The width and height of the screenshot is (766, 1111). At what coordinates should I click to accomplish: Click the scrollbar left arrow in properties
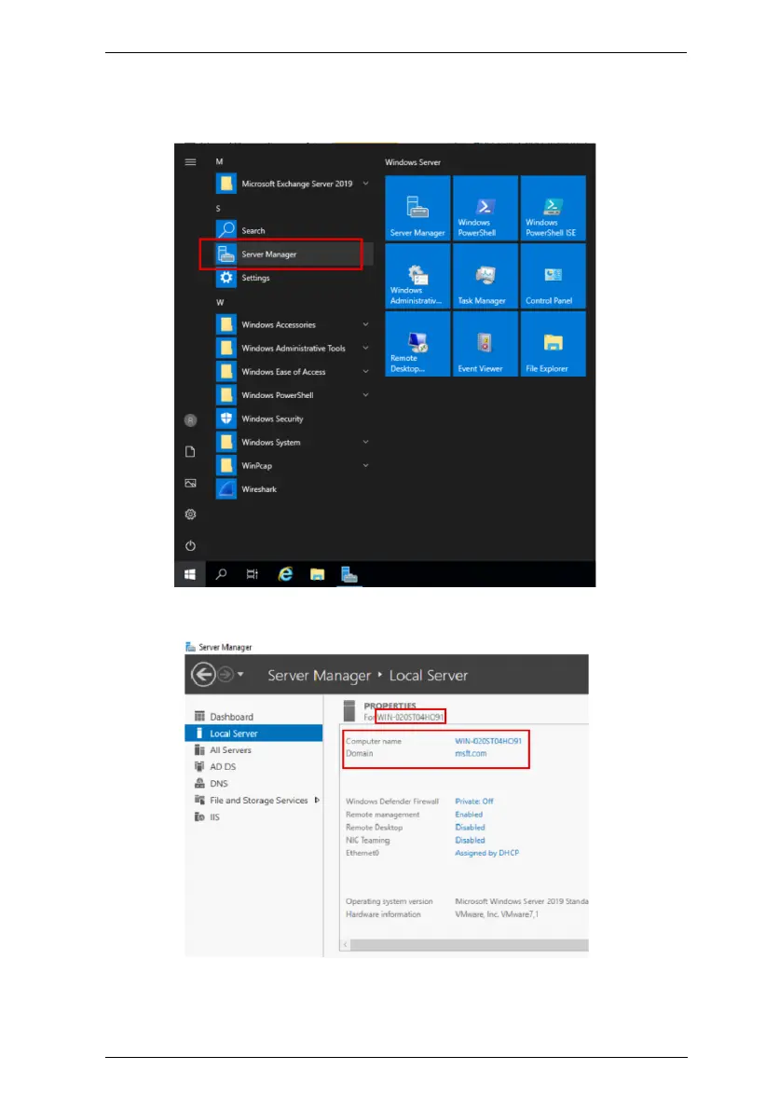tap(345, 944)
